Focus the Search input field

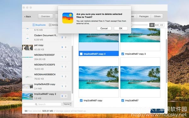coord(42,104)
